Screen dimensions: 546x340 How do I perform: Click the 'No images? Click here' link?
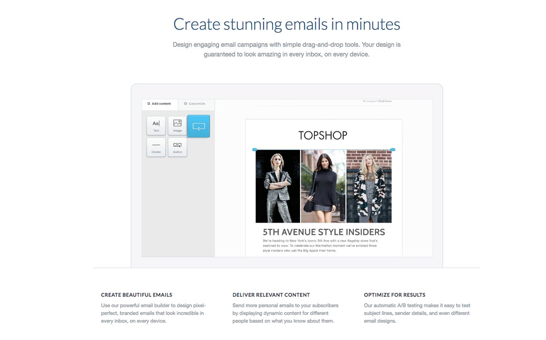pyautogui.click(x=377, y=101)
